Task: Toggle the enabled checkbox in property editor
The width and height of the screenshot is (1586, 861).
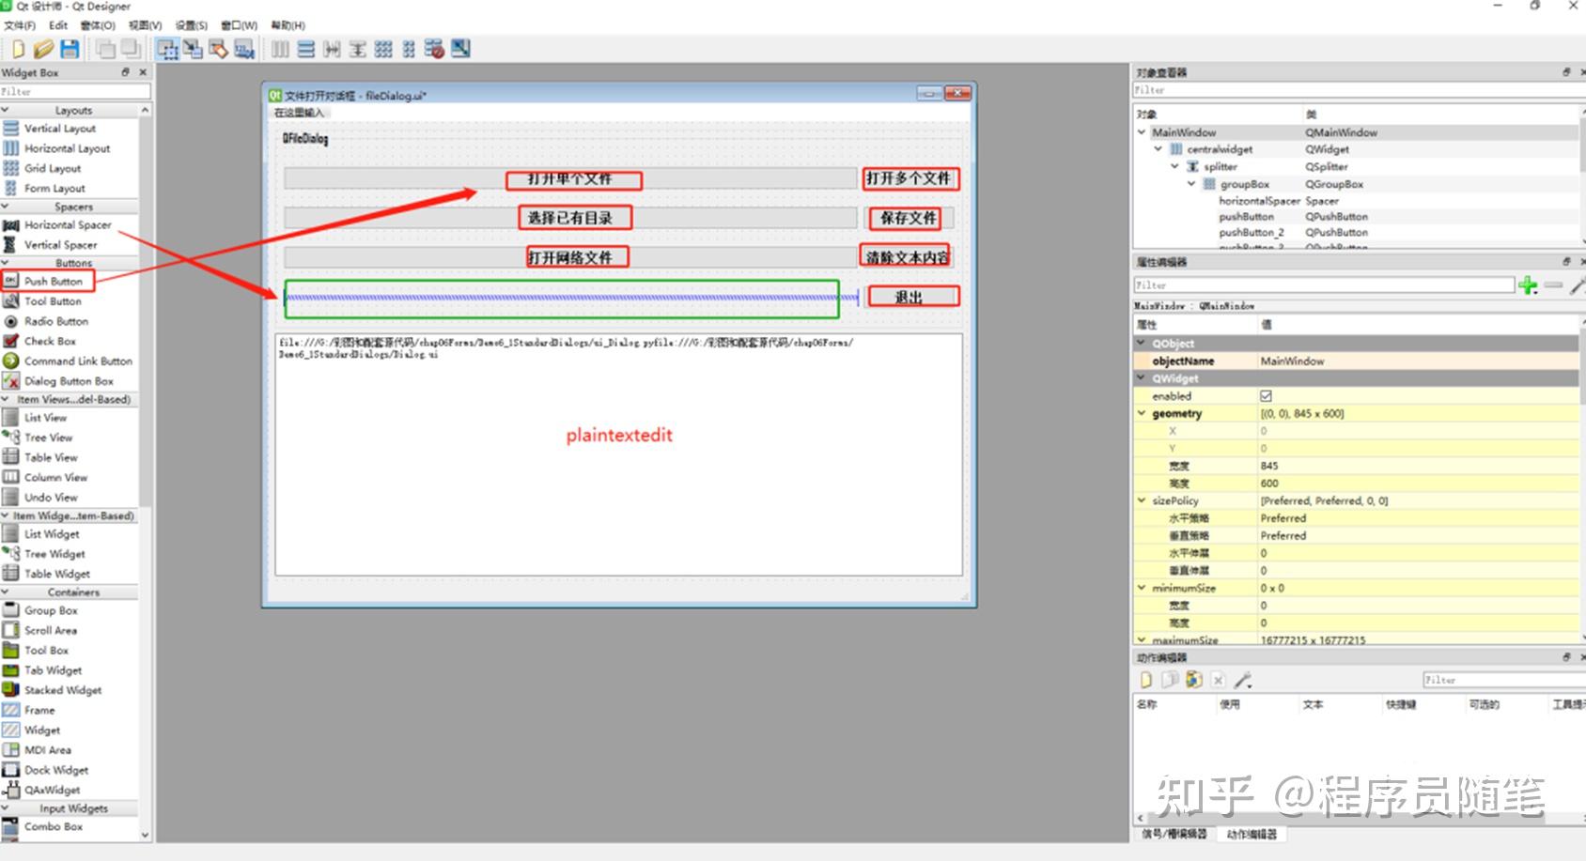Action: pyautogui.click(x=1264, y=395)
